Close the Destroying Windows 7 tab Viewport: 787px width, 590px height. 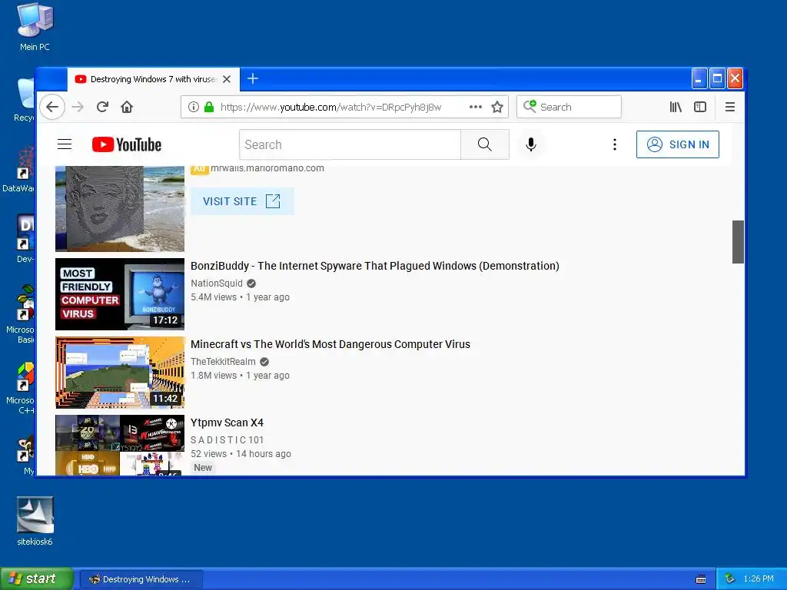coord(227,79)
